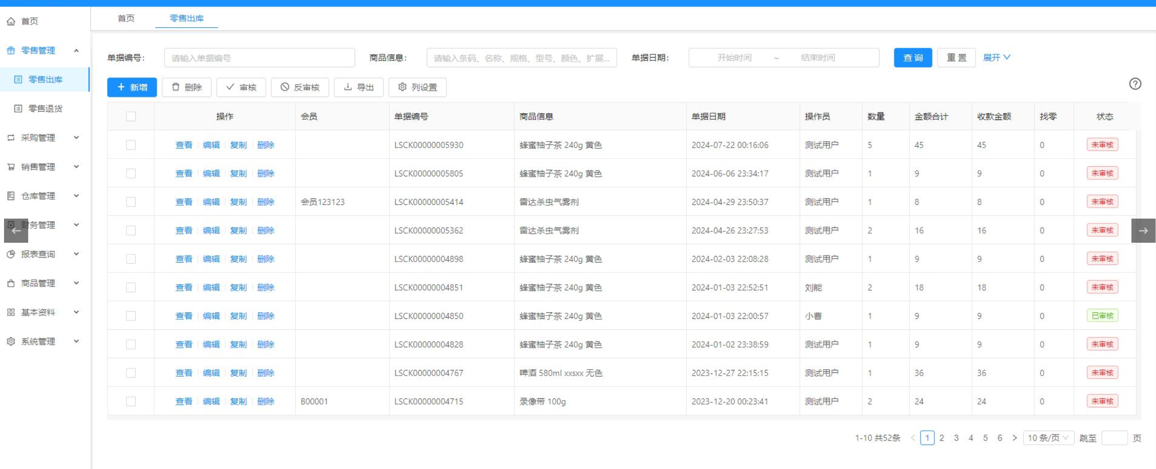Check the row LSCK00000005805 checkbox
1156x469 pixels.
131,174
